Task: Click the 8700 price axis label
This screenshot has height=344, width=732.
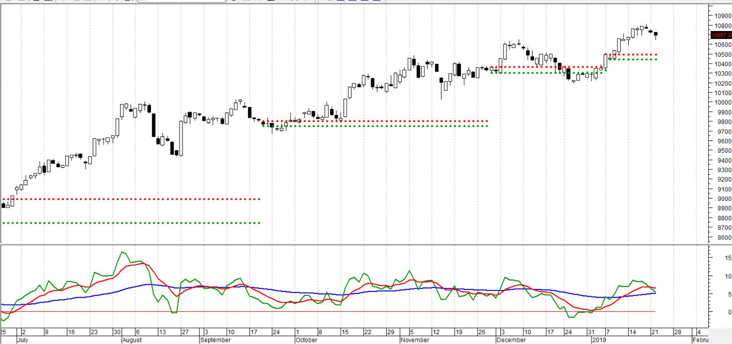Action: point(724,228)
